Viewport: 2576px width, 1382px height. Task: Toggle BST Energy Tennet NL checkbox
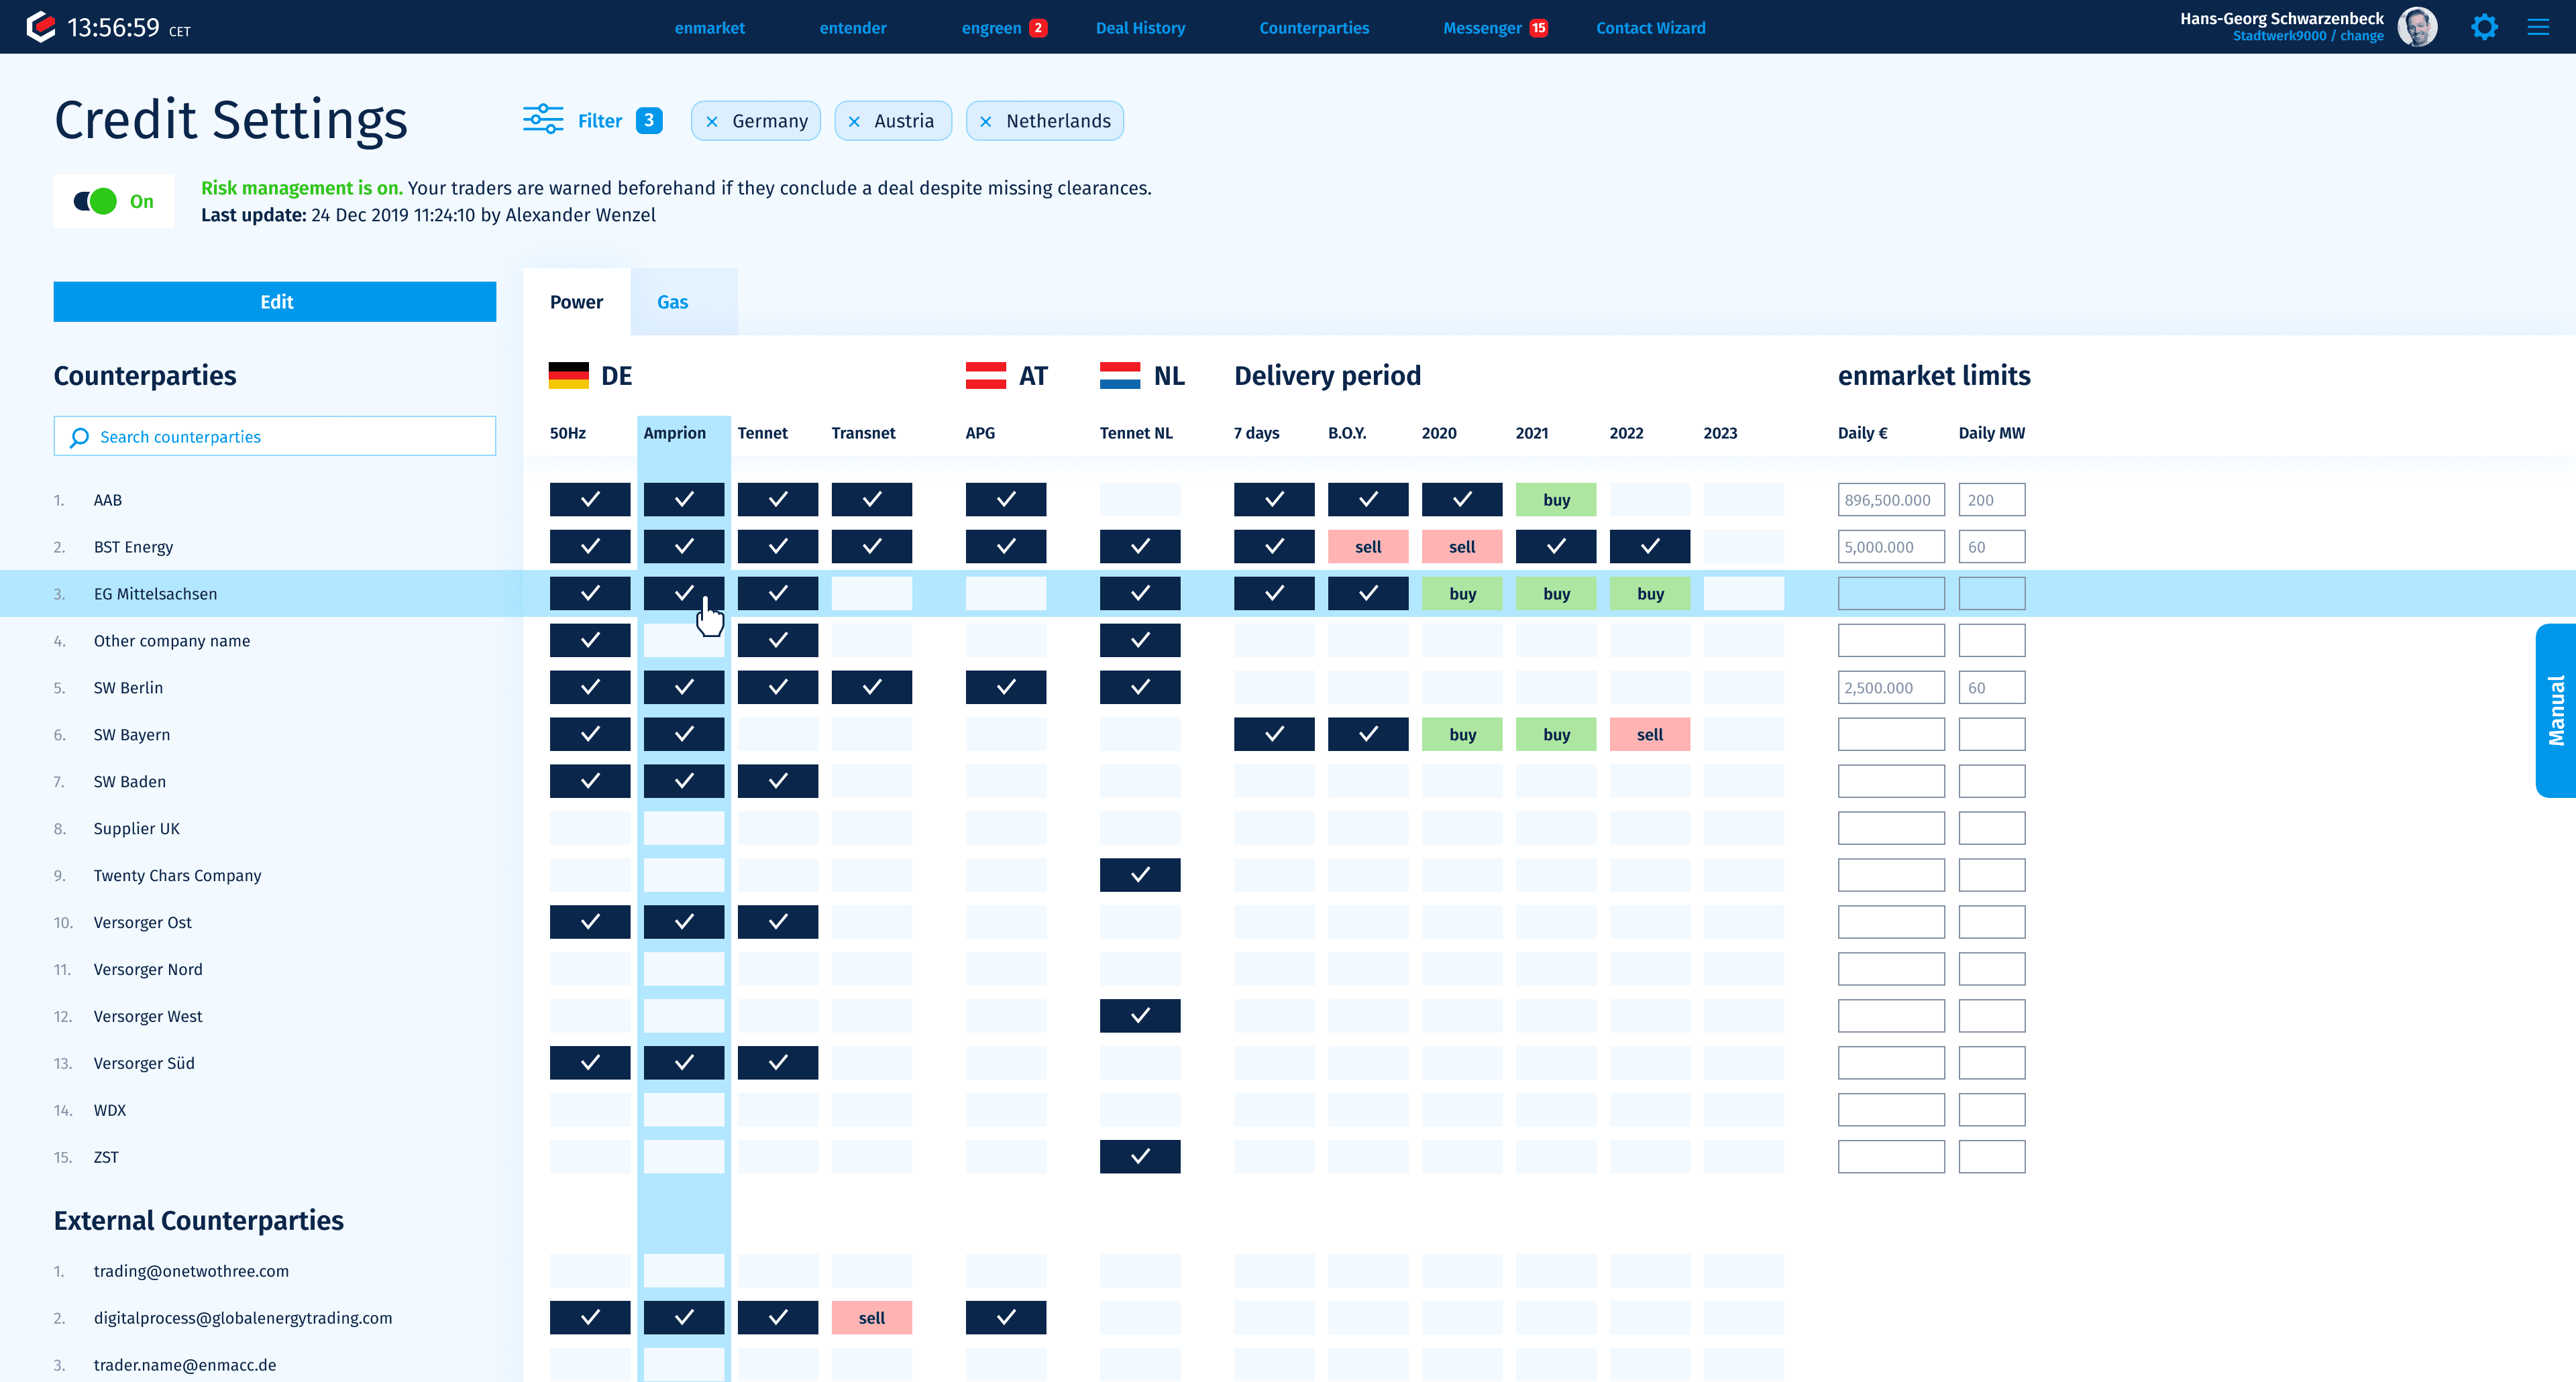[1140, 546]
